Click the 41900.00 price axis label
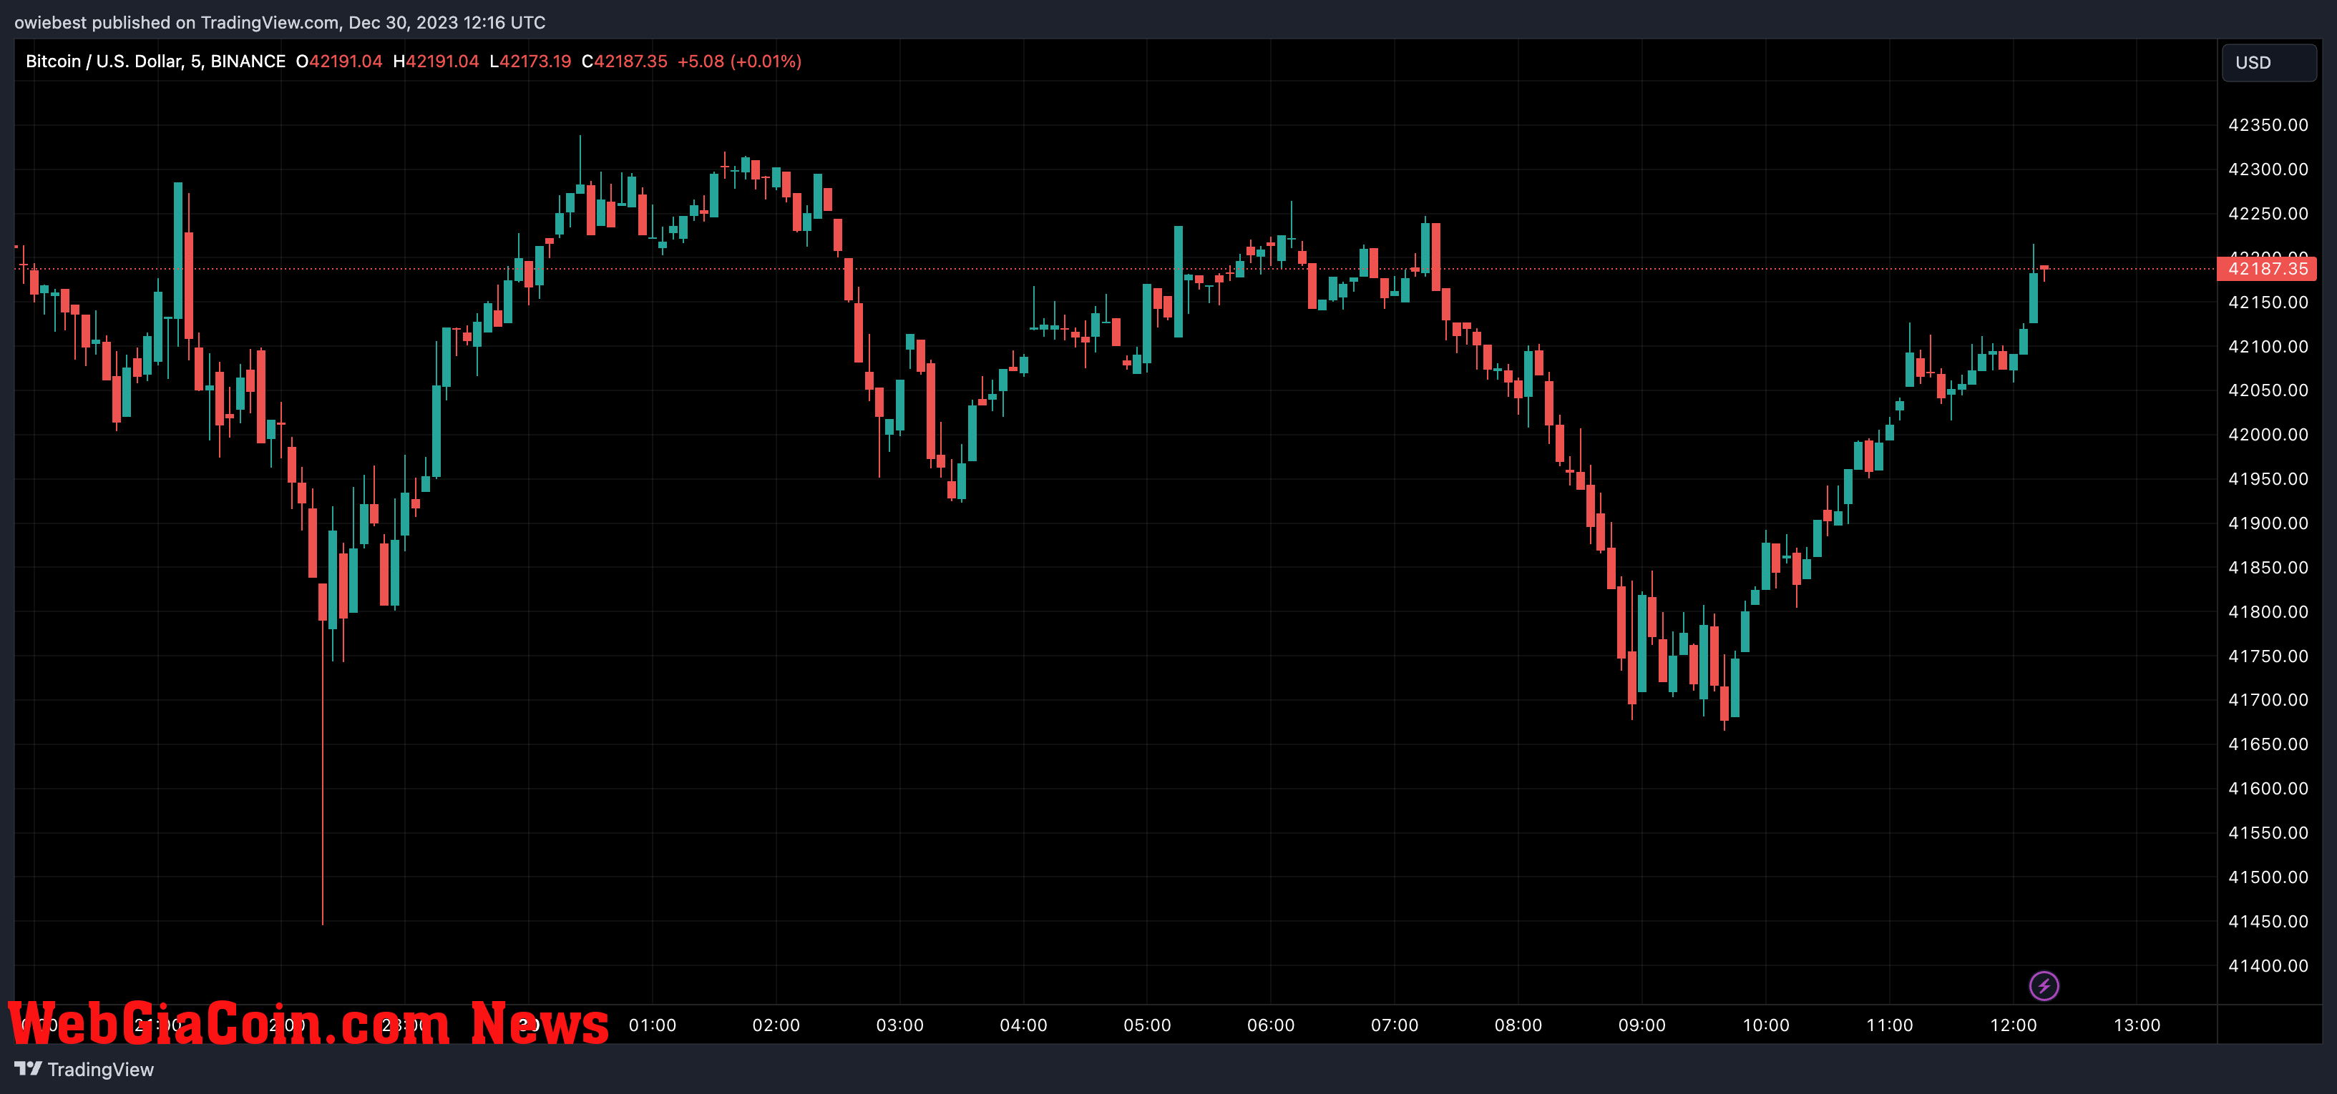The height and width of the screenshot is (1094, 2337). (x=2268, y=523)
